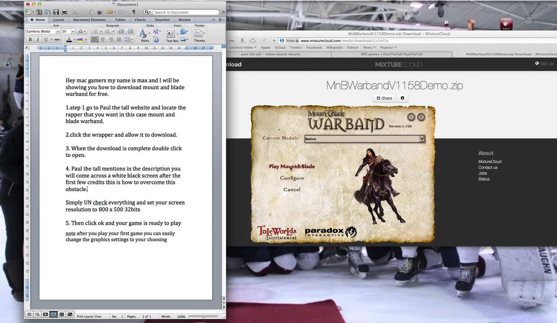The height and width of the screenshot is (323, 557).
Task: Click the Print icon in Word toolbar
Action: click(64, 12)
